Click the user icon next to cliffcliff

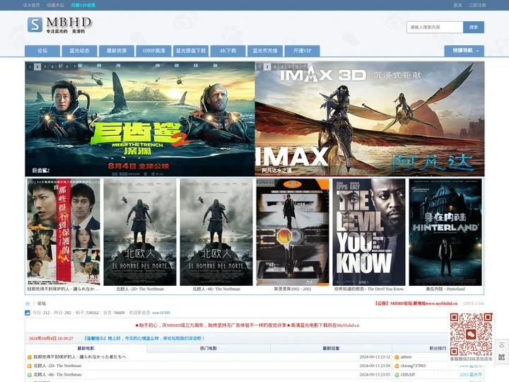tap(397, 374)
